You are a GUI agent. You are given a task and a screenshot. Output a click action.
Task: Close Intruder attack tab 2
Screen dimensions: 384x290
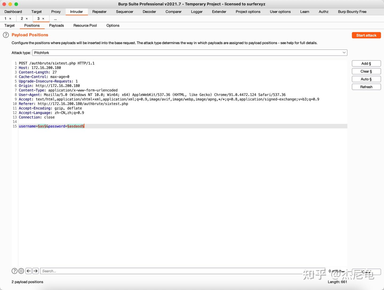27,19
